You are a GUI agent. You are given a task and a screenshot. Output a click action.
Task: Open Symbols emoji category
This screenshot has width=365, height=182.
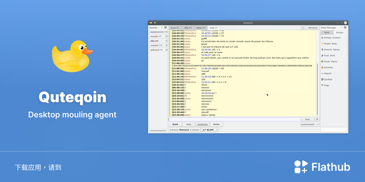[327, 79]
